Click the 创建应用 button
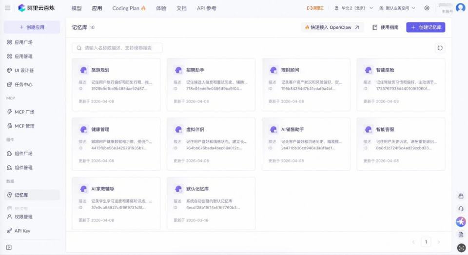 coord(32,27)
